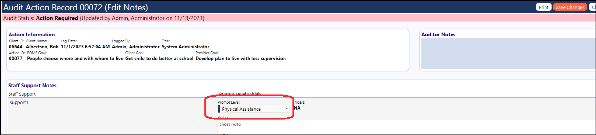
Task: Click the provider goal about less supervision
Action: click(x=241, y=58)
